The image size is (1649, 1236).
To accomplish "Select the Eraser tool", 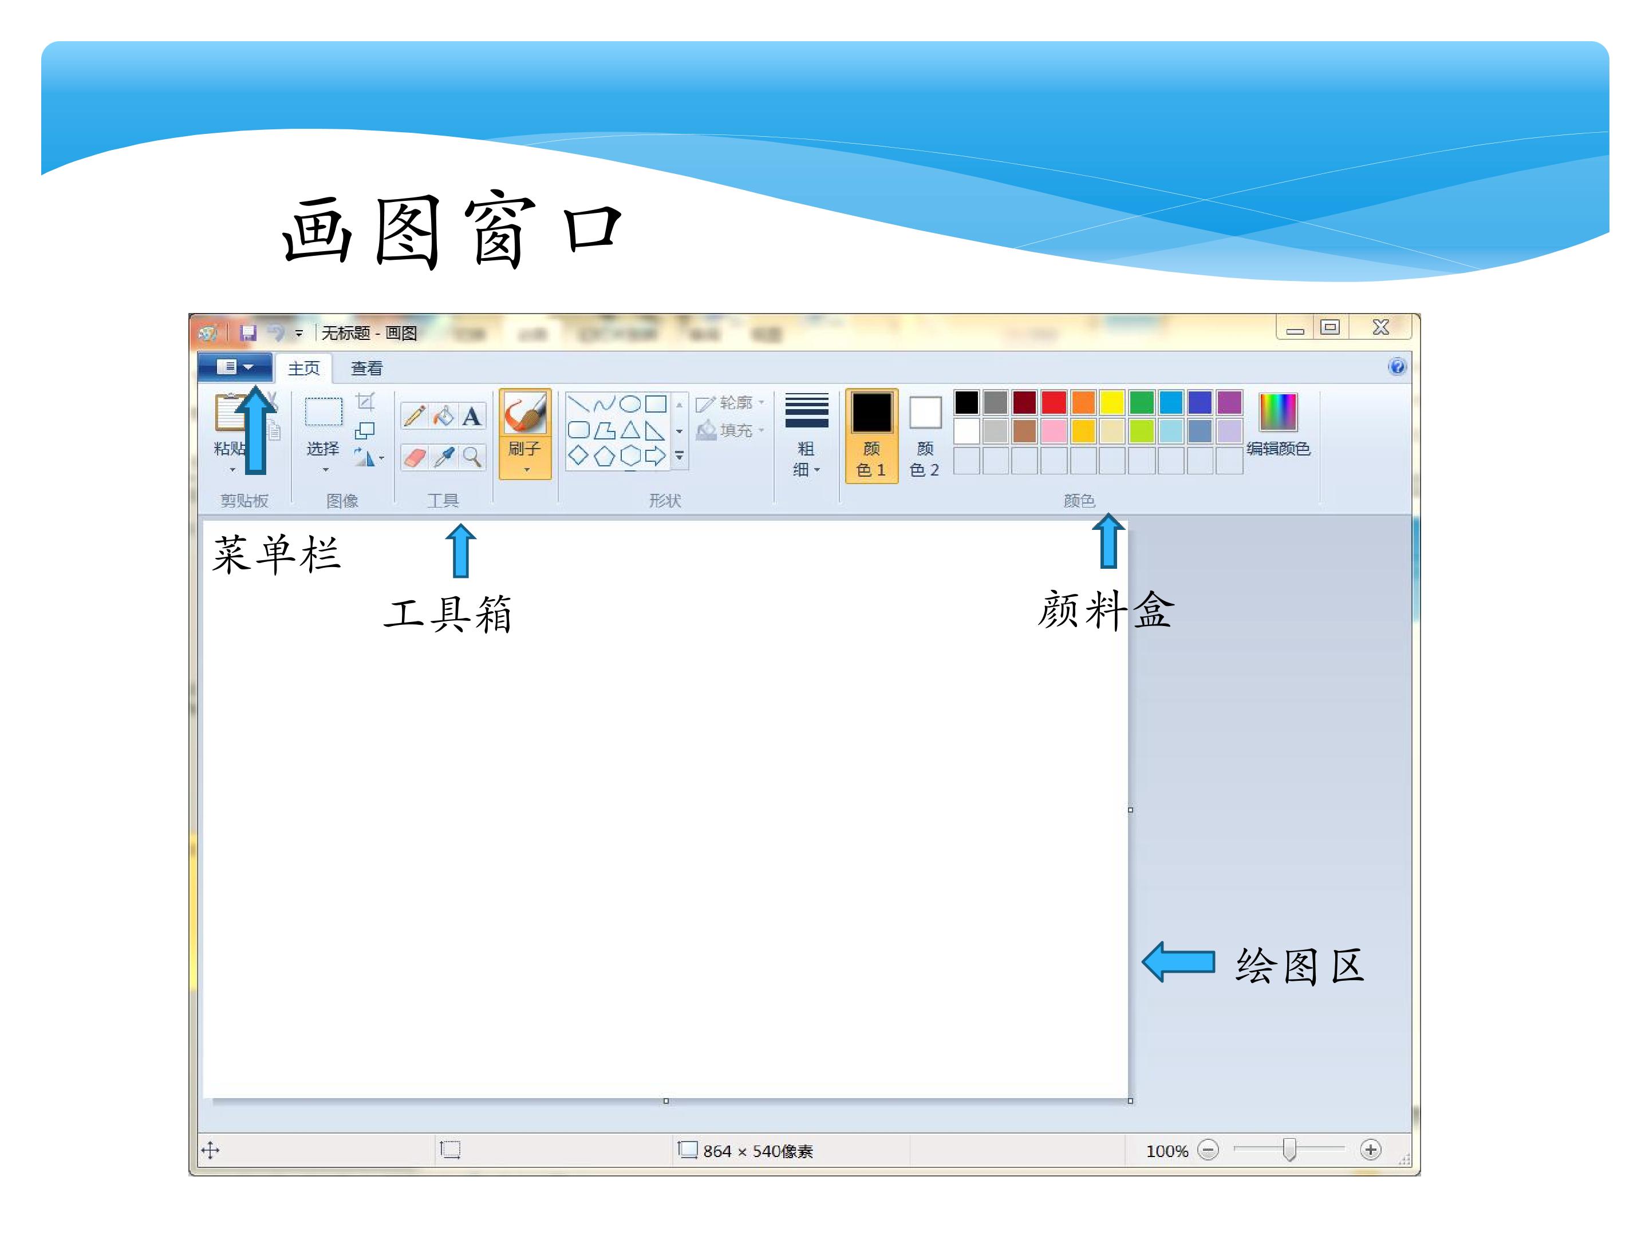I will (415, 456).
